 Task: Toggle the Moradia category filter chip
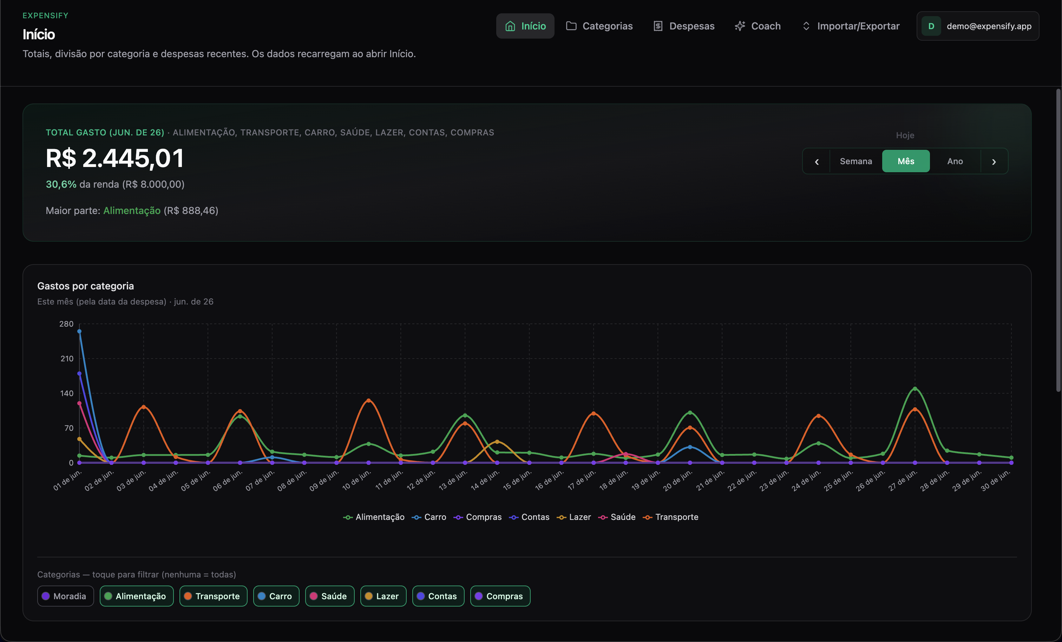coord(66,596)
